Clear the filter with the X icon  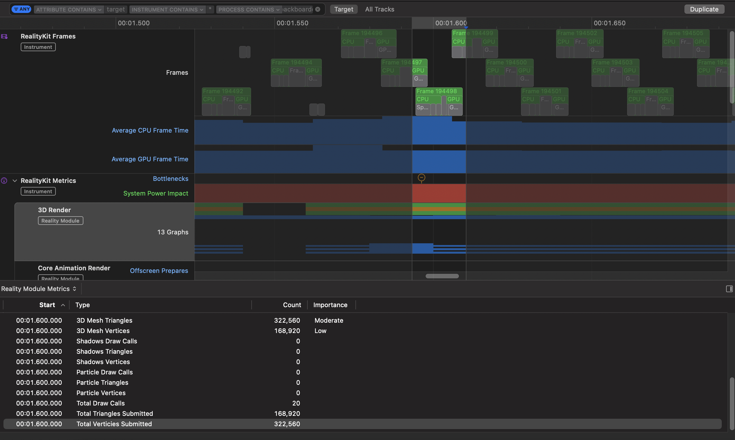click(x=317, y=9)
